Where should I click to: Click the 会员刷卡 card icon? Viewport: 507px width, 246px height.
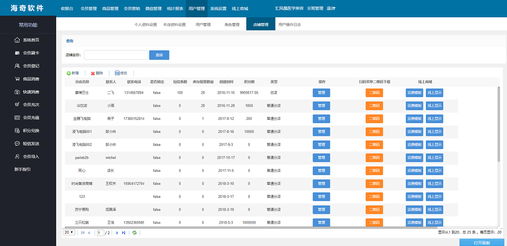[x=17, y=53]
